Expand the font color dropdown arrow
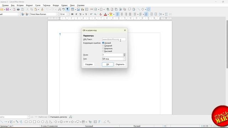Image resolution: width=228 pixels, height=128 pixels. 108,14
